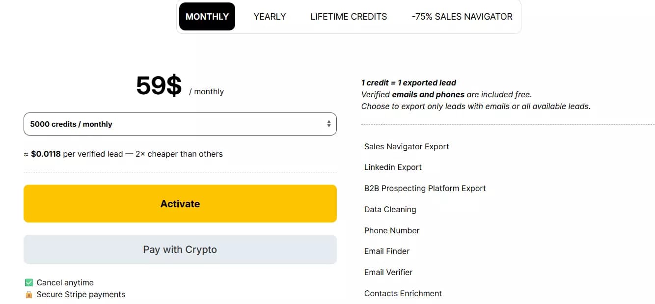655x304 pixels.
Task: Click the Email Verifier feature entry
Action: click(x=388, y=272)
